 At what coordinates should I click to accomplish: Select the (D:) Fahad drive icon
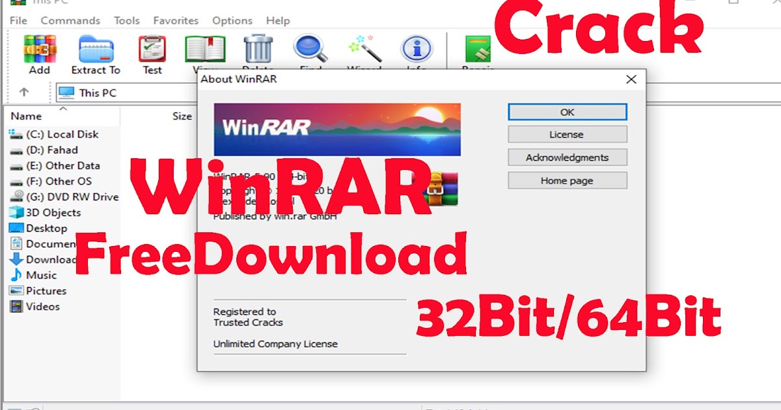[16, 150]
